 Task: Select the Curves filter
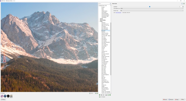pos(103,50)
